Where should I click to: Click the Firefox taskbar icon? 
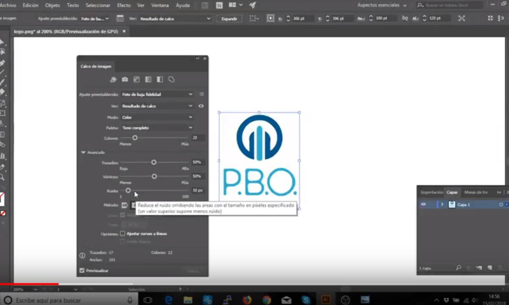pos(247,300)
